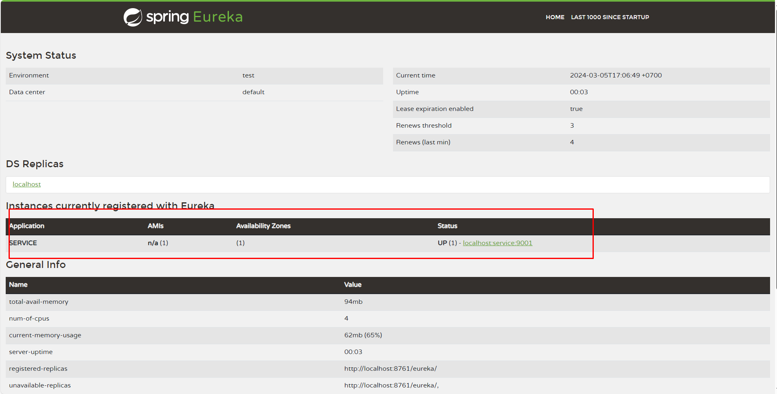Click the Application column header
The height and width of the screenshot is (394, 777).
tap(27, 226)
